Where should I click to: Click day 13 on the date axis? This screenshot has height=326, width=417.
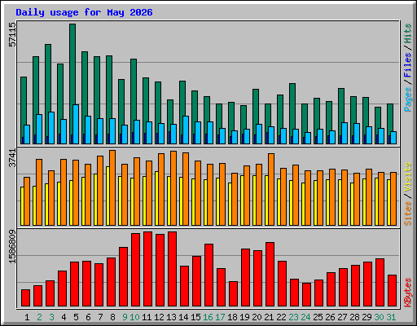click(171, 317)
